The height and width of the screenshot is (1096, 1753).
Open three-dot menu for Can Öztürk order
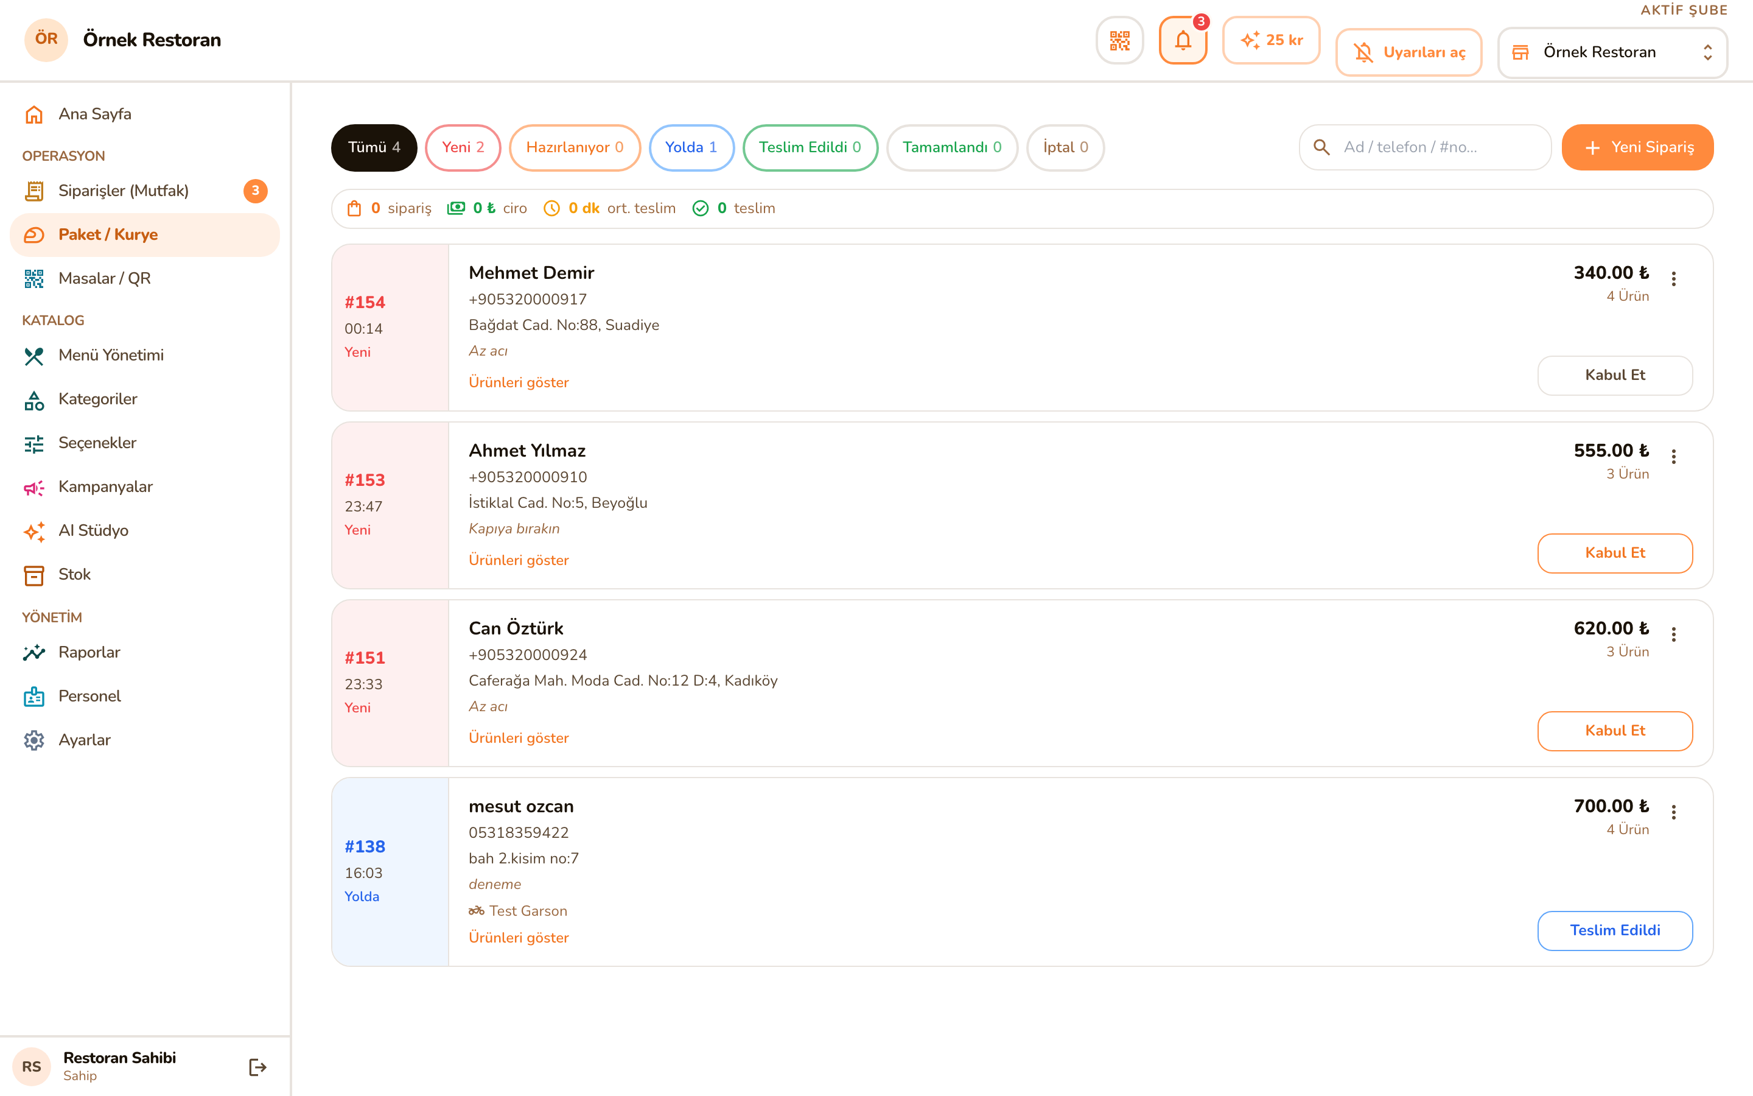coord(1673,634)
